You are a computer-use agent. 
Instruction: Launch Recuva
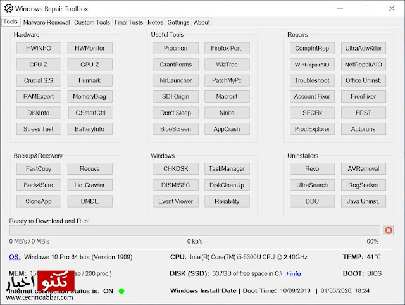pyautogui.click(x=90, y=169)
